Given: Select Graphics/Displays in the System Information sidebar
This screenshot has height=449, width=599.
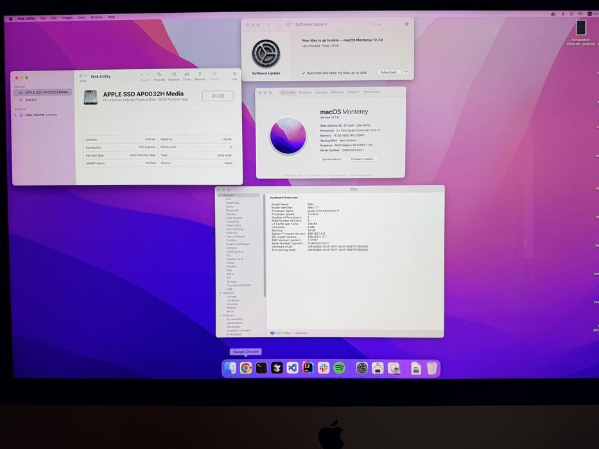Looking at the screenshot, I should pos(238,244).
